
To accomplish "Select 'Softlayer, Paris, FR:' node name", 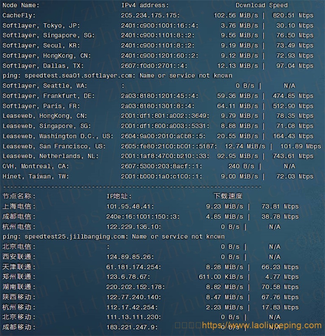I will [41, 106].
